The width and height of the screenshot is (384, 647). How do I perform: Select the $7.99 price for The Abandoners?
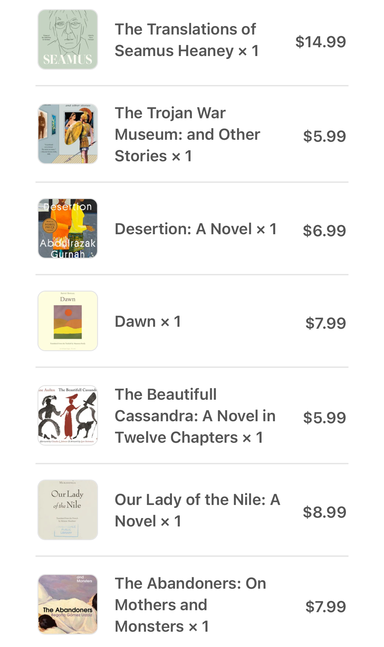coord(325,607)
